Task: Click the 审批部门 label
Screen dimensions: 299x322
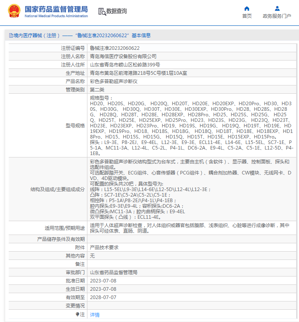Action: point(75,273)
